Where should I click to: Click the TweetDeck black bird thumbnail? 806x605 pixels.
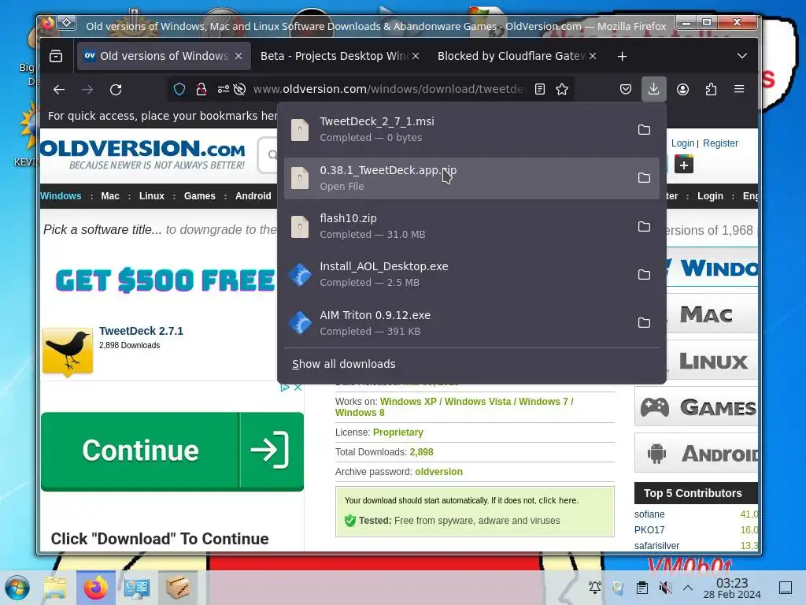click(68, 352)
